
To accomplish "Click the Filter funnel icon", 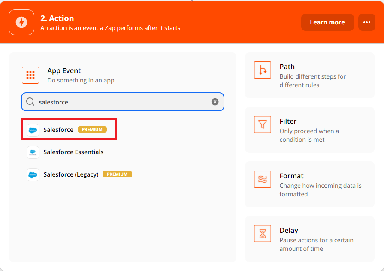I will tap(262, 125).
